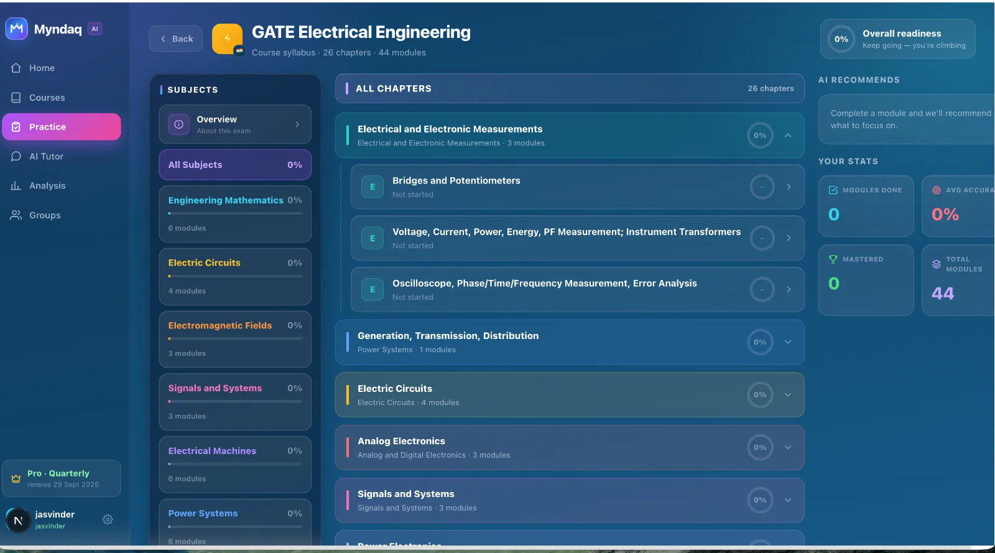
Task: Click the 44 total modules value
Action: point(943,294)
